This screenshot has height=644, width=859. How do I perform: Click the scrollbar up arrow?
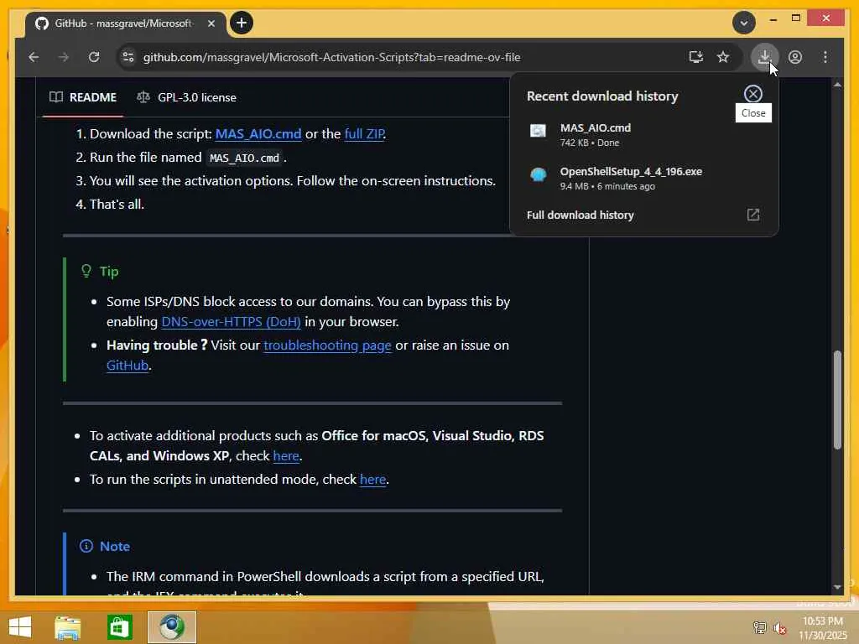[x=836, y=85]
